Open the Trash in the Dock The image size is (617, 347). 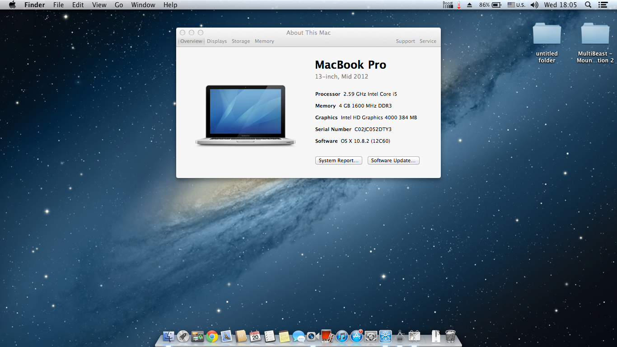point(450,336)
